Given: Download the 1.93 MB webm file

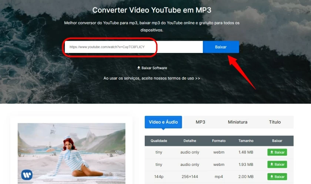Looking at the screenshot, I should coord(277,164).
